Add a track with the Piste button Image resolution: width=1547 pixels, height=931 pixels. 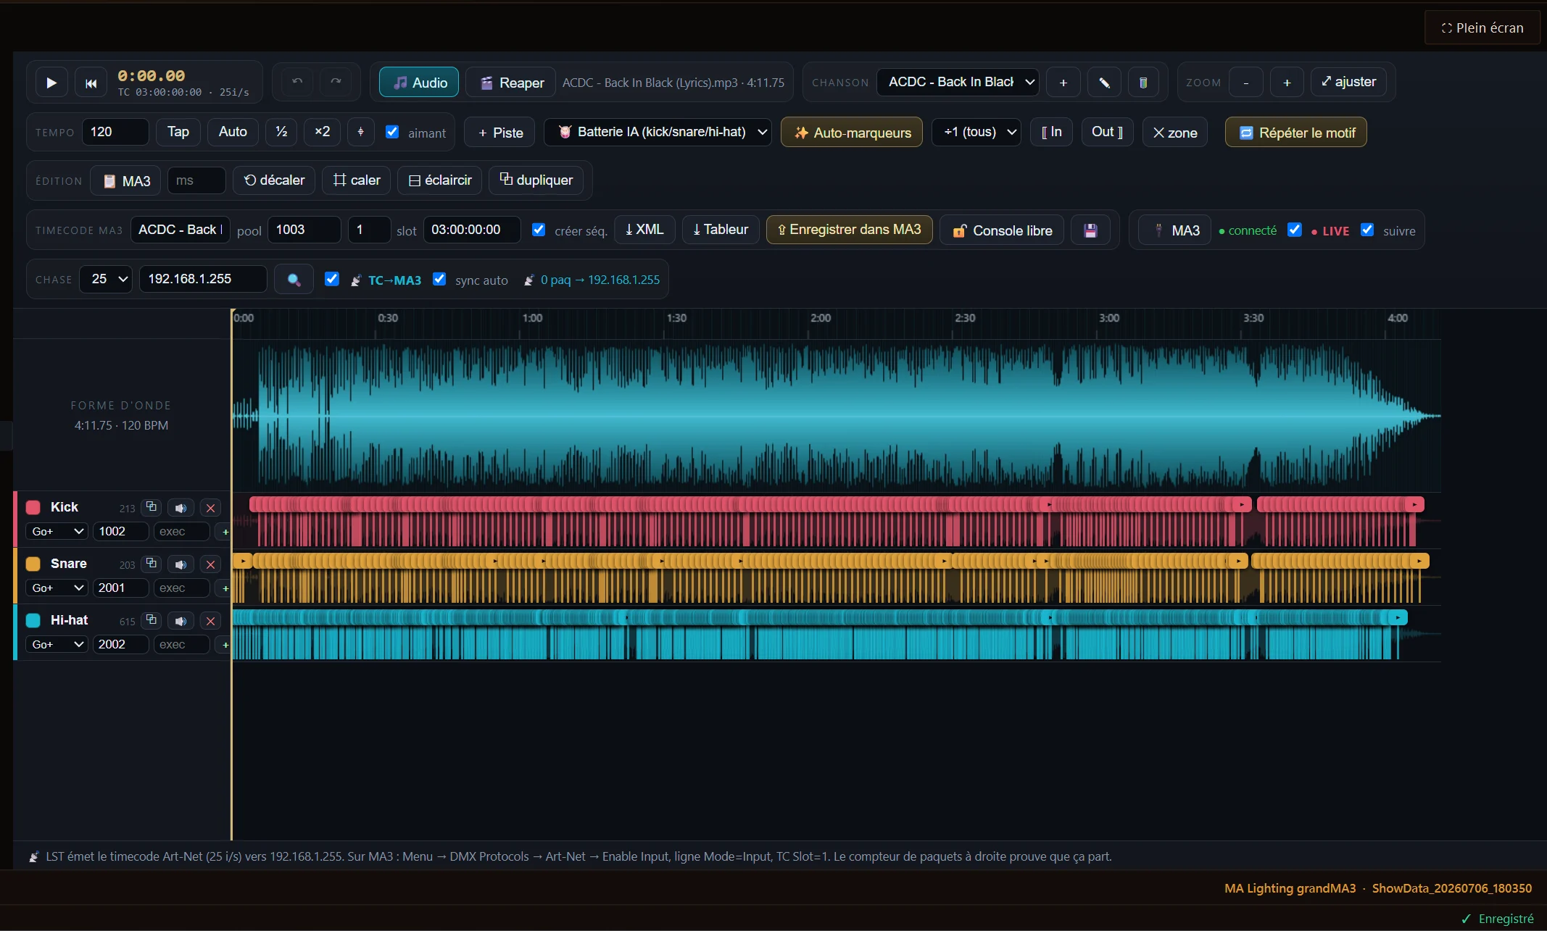coord(500,133)
